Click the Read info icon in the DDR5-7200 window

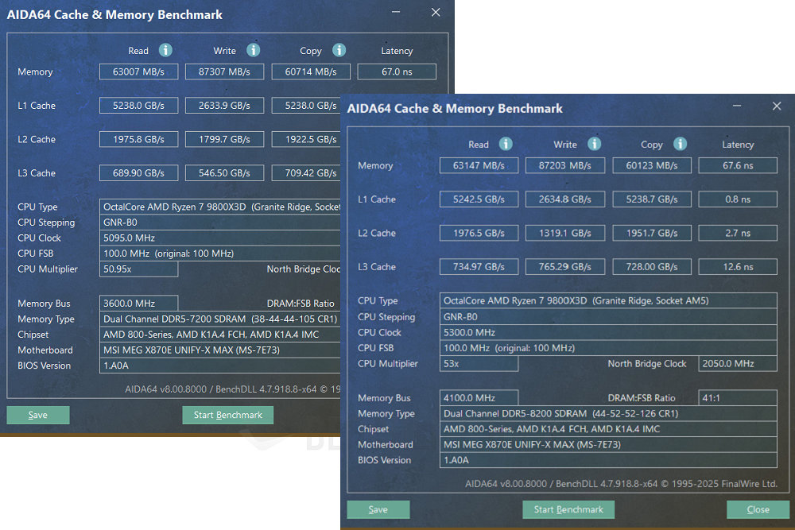pos(165,50)
